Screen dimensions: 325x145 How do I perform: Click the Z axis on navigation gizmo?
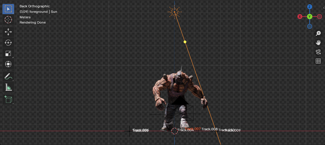309,7
